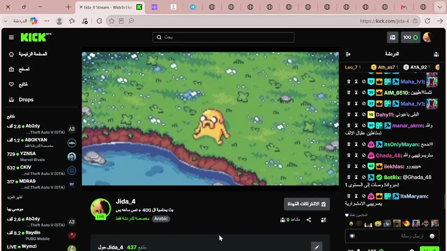Click the Arabic language tag
Image resolution: width=447 pixels, height=251 pixels.
pyautogui.click(x=161, y=219)
